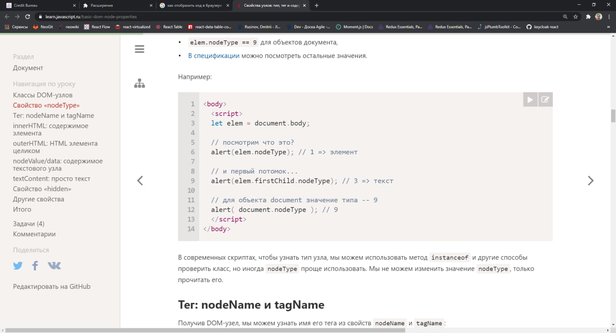Screen dimensions: 616x333
Task: Open the hamburger menu icon
Action: point(140,49)
